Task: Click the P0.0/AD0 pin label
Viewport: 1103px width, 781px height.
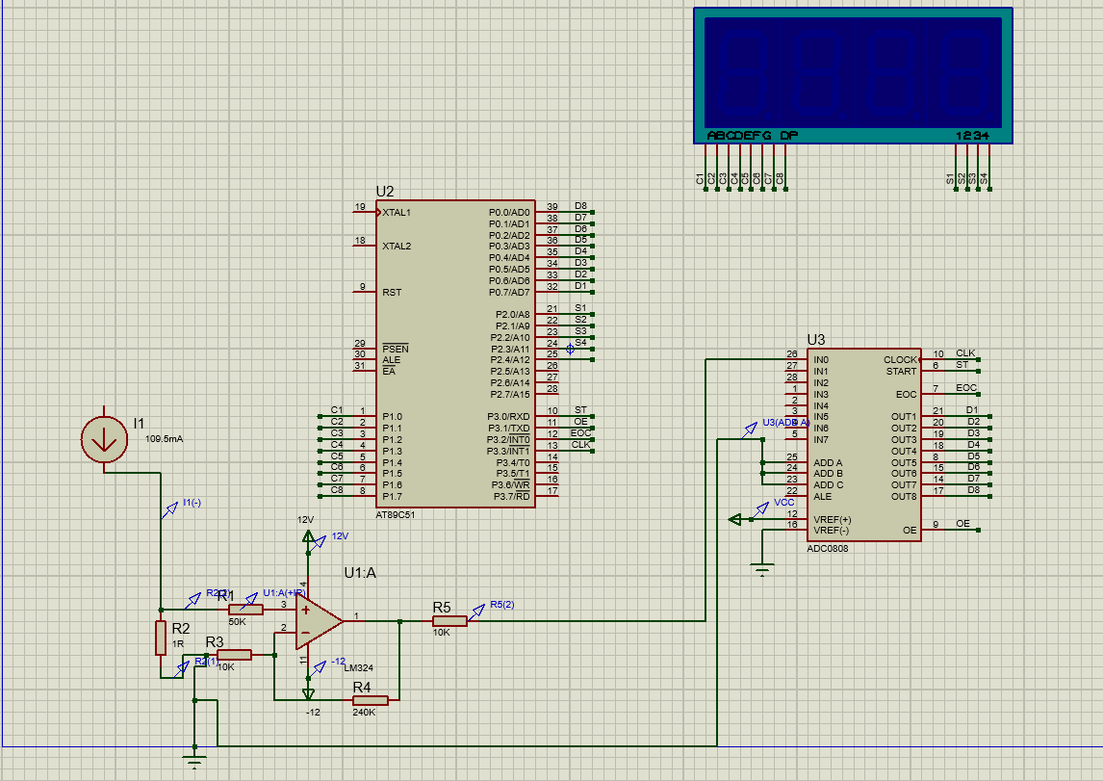Action: (509, 213)
